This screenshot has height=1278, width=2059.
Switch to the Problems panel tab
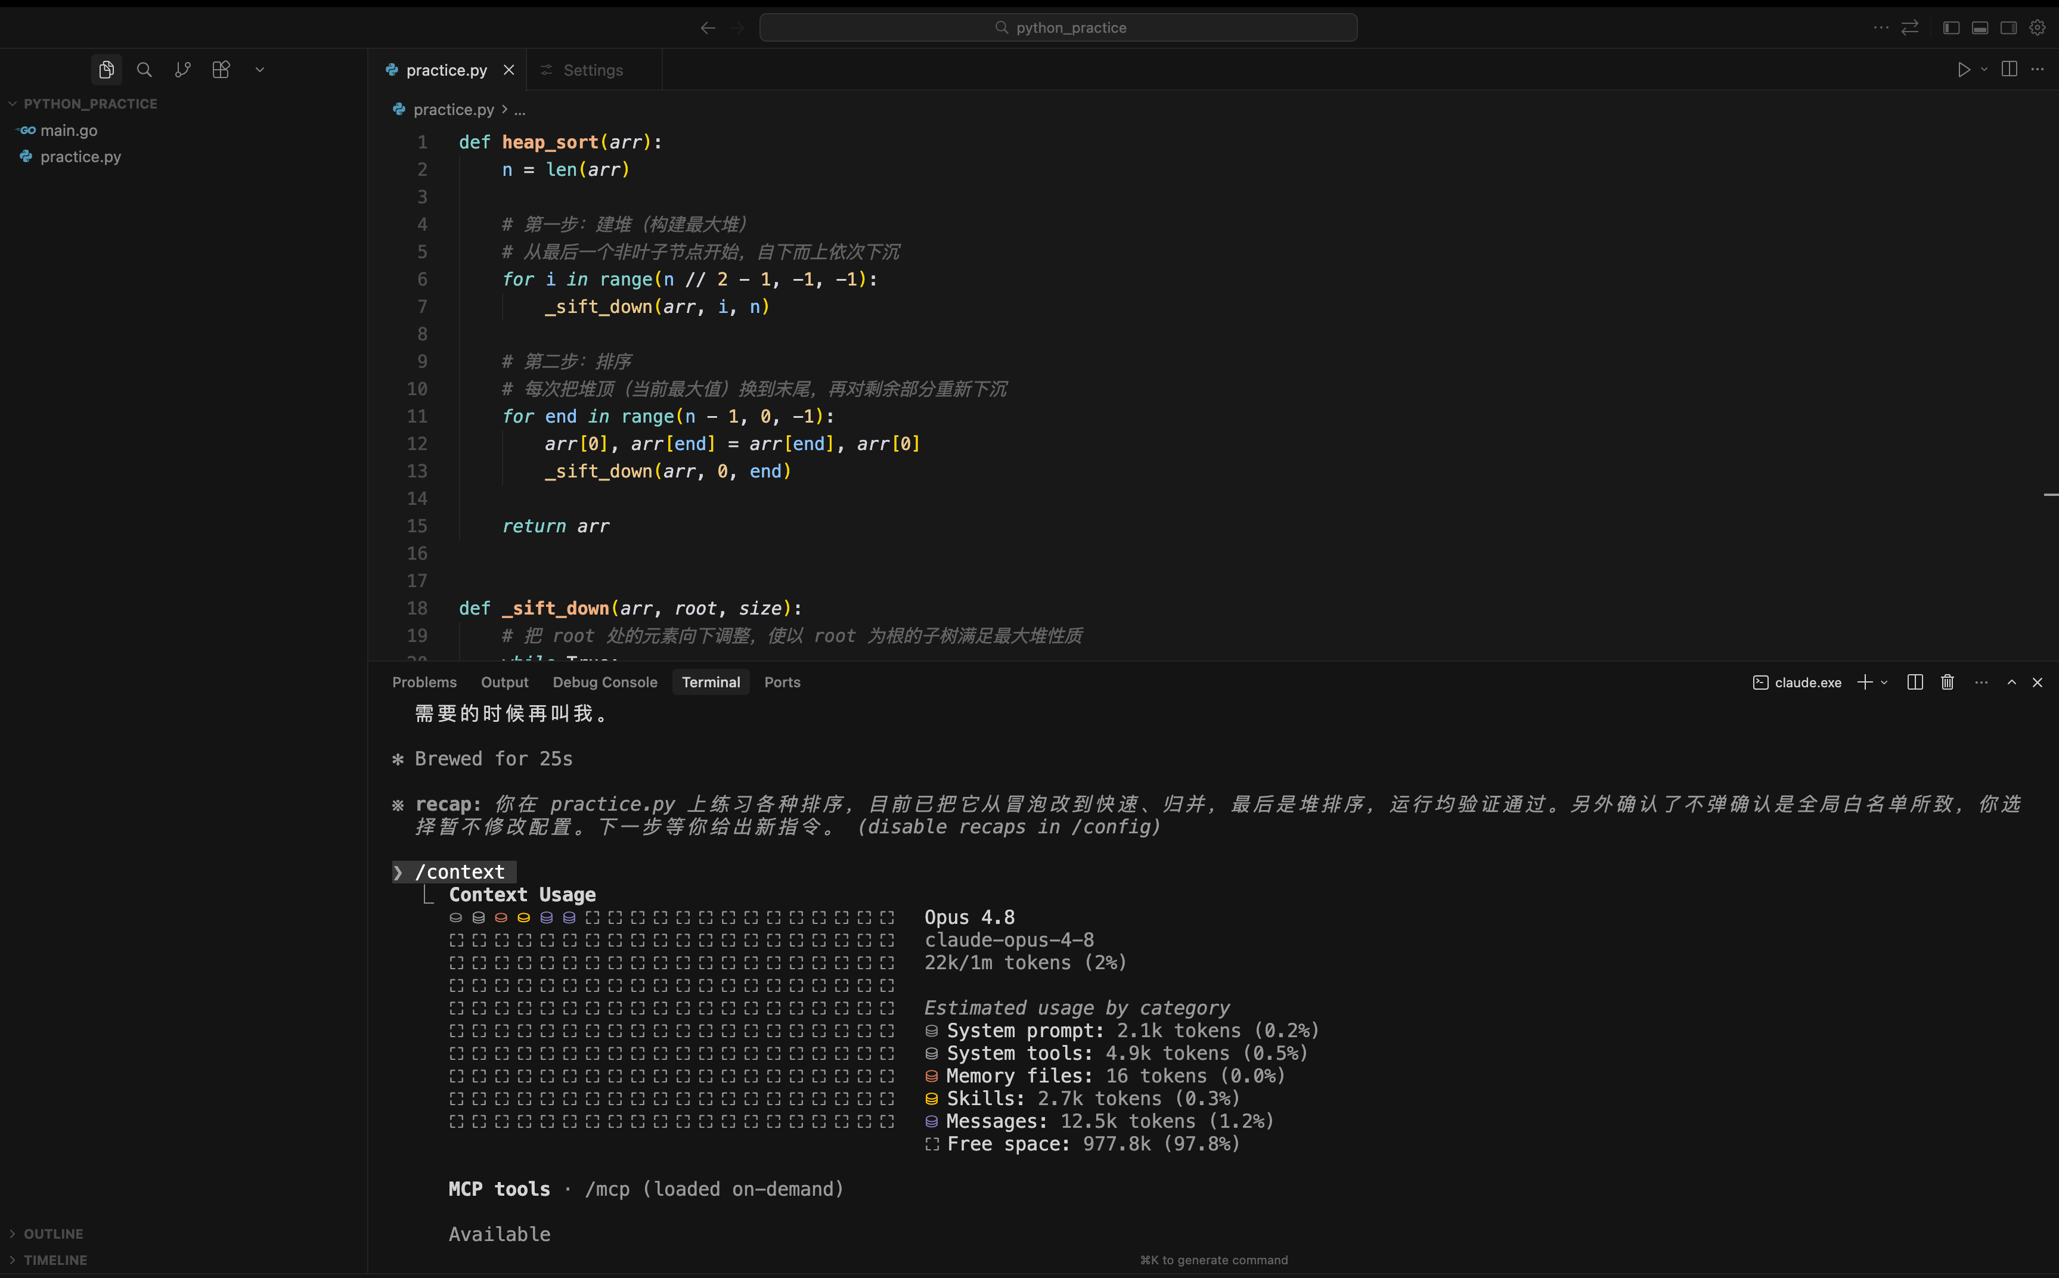pos(424,682)
